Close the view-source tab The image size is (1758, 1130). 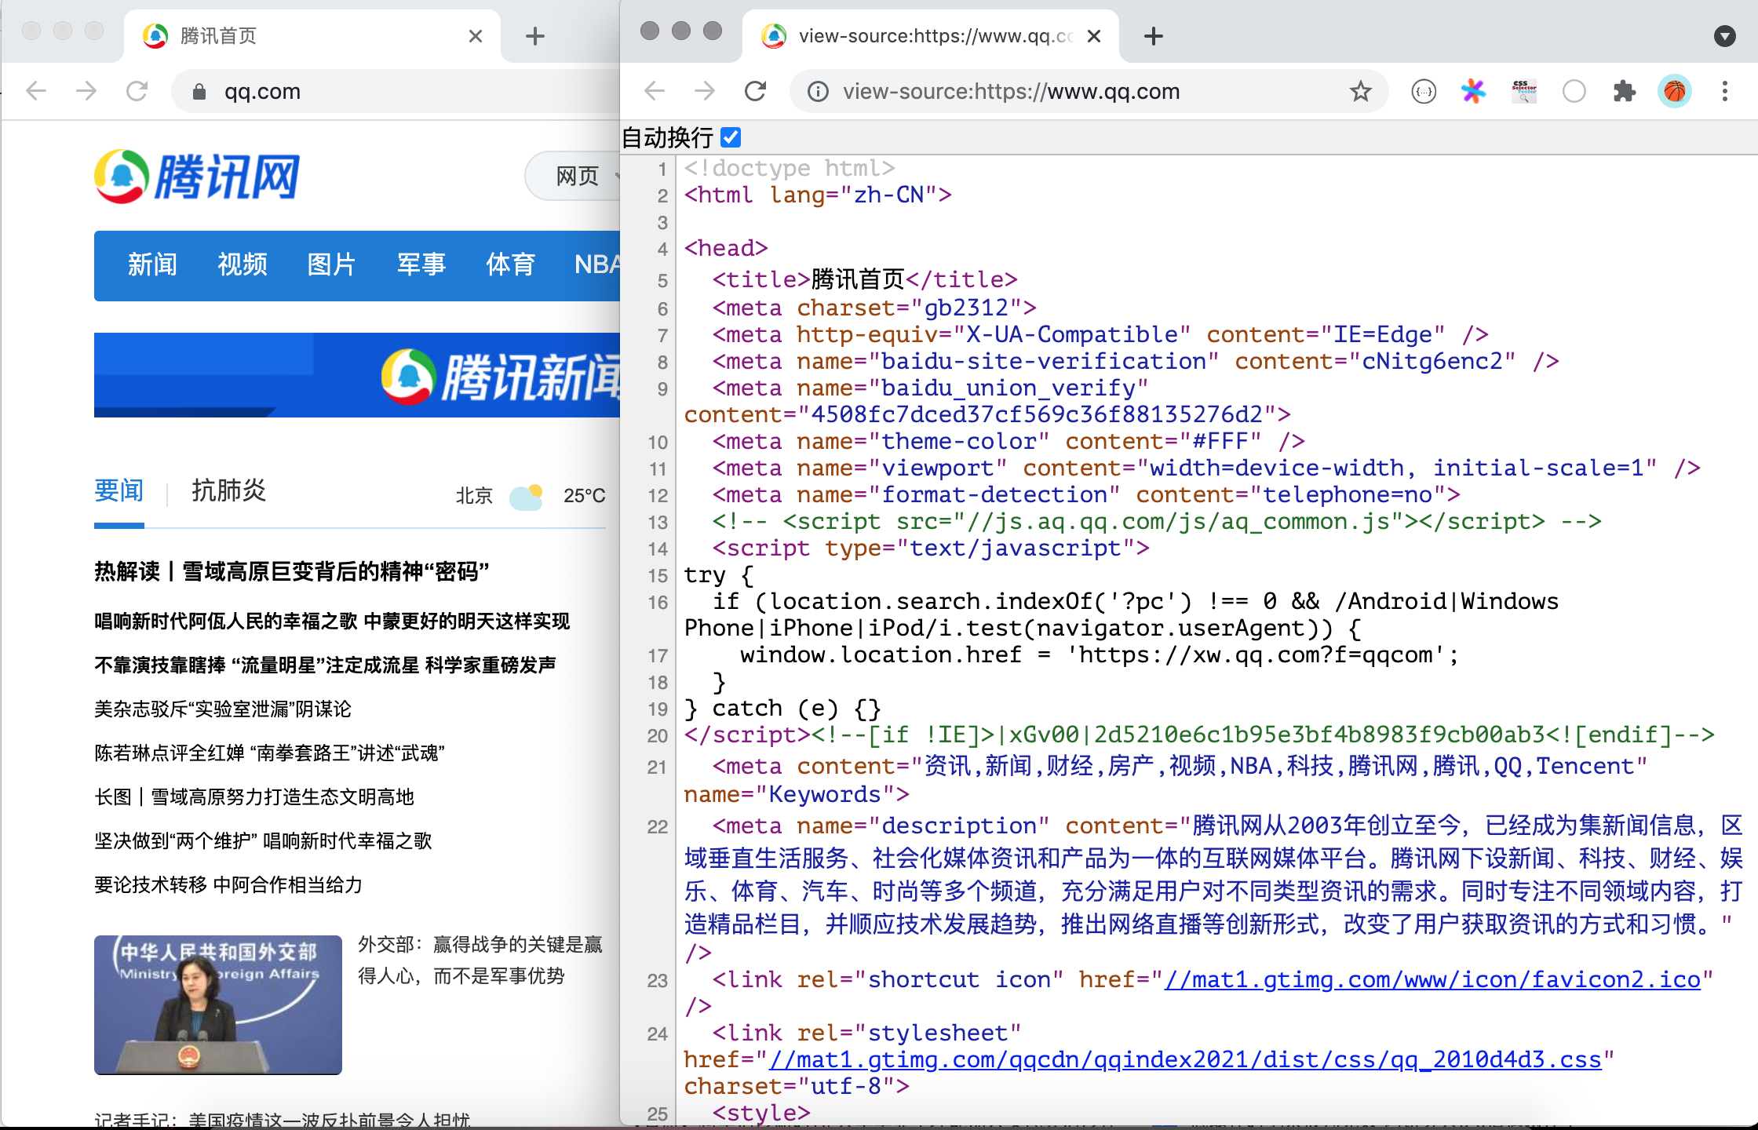(1094, 36)
